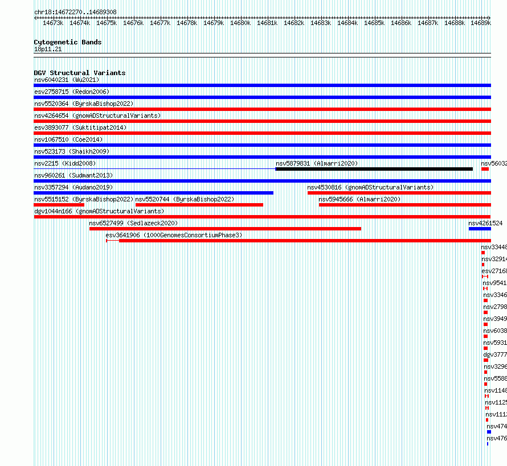Click the truncated nsv32914 variant label

(494, 259)
